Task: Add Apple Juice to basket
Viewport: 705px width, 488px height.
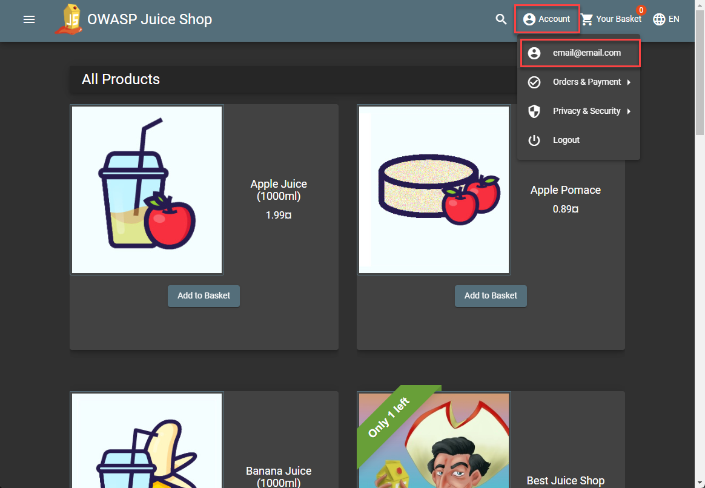Action: pyautogui.click(x=204, y=296)
